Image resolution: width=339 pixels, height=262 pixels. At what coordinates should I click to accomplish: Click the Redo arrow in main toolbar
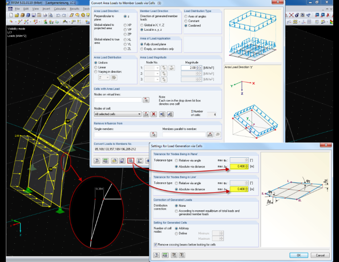click(64, 15)
